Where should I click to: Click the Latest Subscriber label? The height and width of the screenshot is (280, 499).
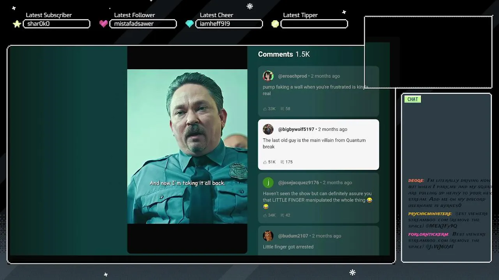(49, 15)
